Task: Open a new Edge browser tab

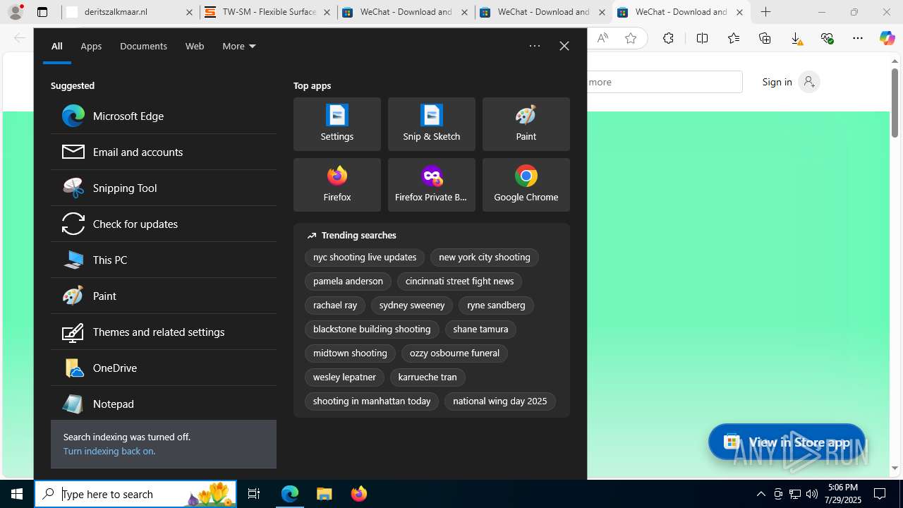Action: click(766, 12)
